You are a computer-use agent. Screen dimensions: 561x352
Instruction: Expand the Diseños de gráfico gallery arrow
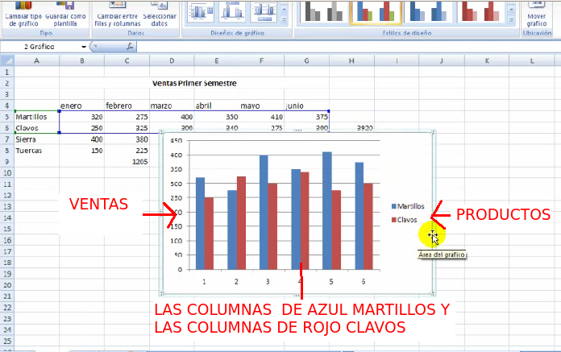(x=285, y=19)
